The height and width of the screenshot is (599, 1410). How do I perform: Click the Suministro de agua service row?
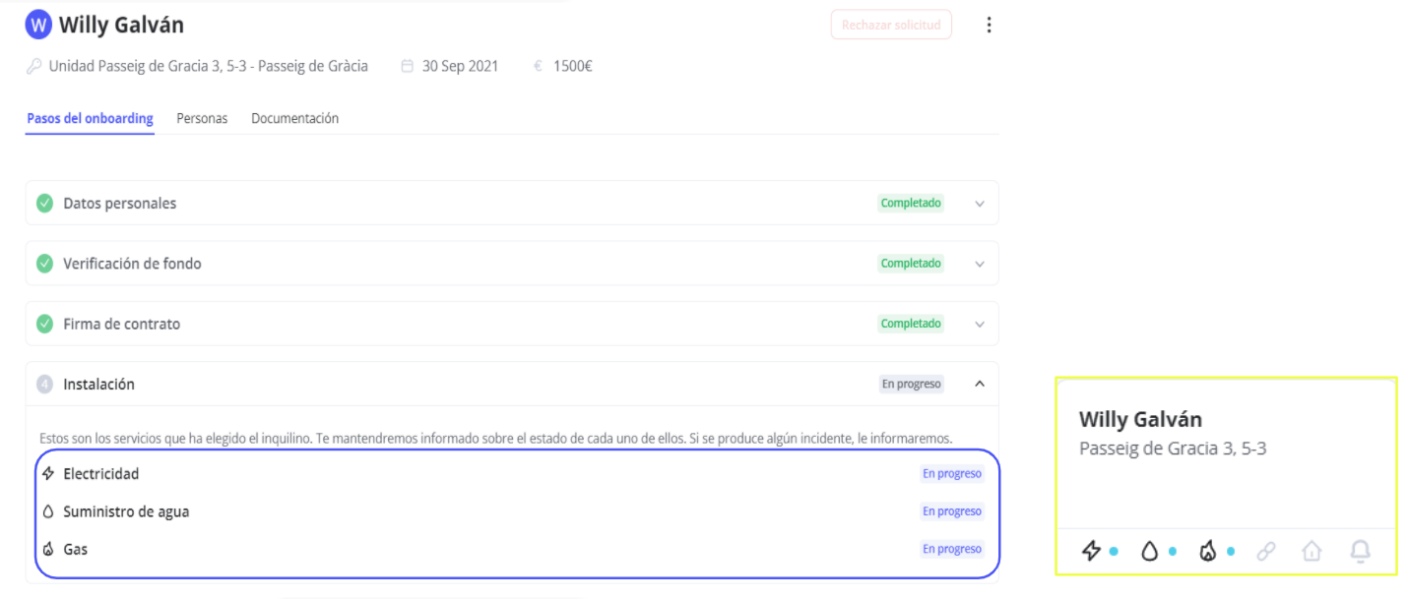pos(126,511)
